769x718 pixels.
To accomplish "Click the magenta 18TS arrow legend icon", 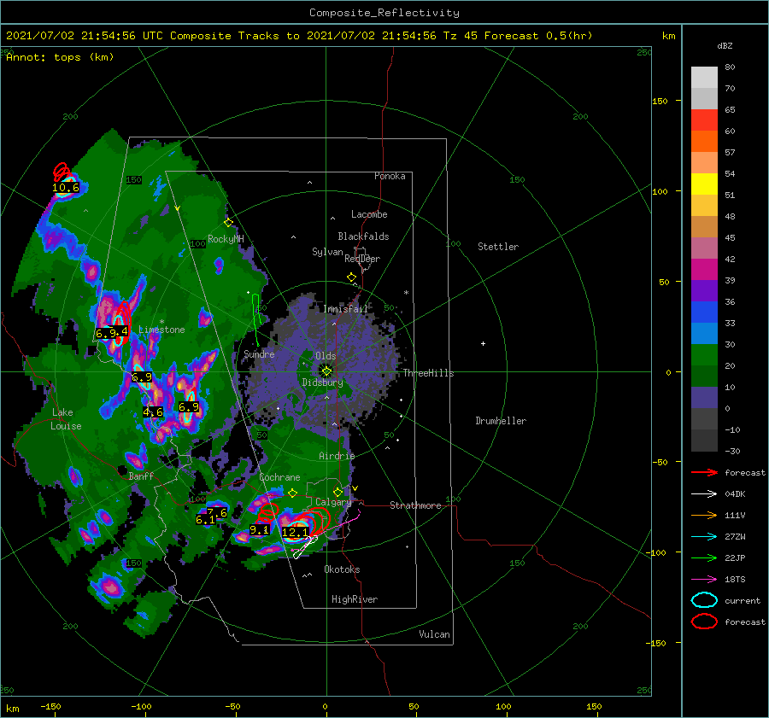I will pos(704,580).
